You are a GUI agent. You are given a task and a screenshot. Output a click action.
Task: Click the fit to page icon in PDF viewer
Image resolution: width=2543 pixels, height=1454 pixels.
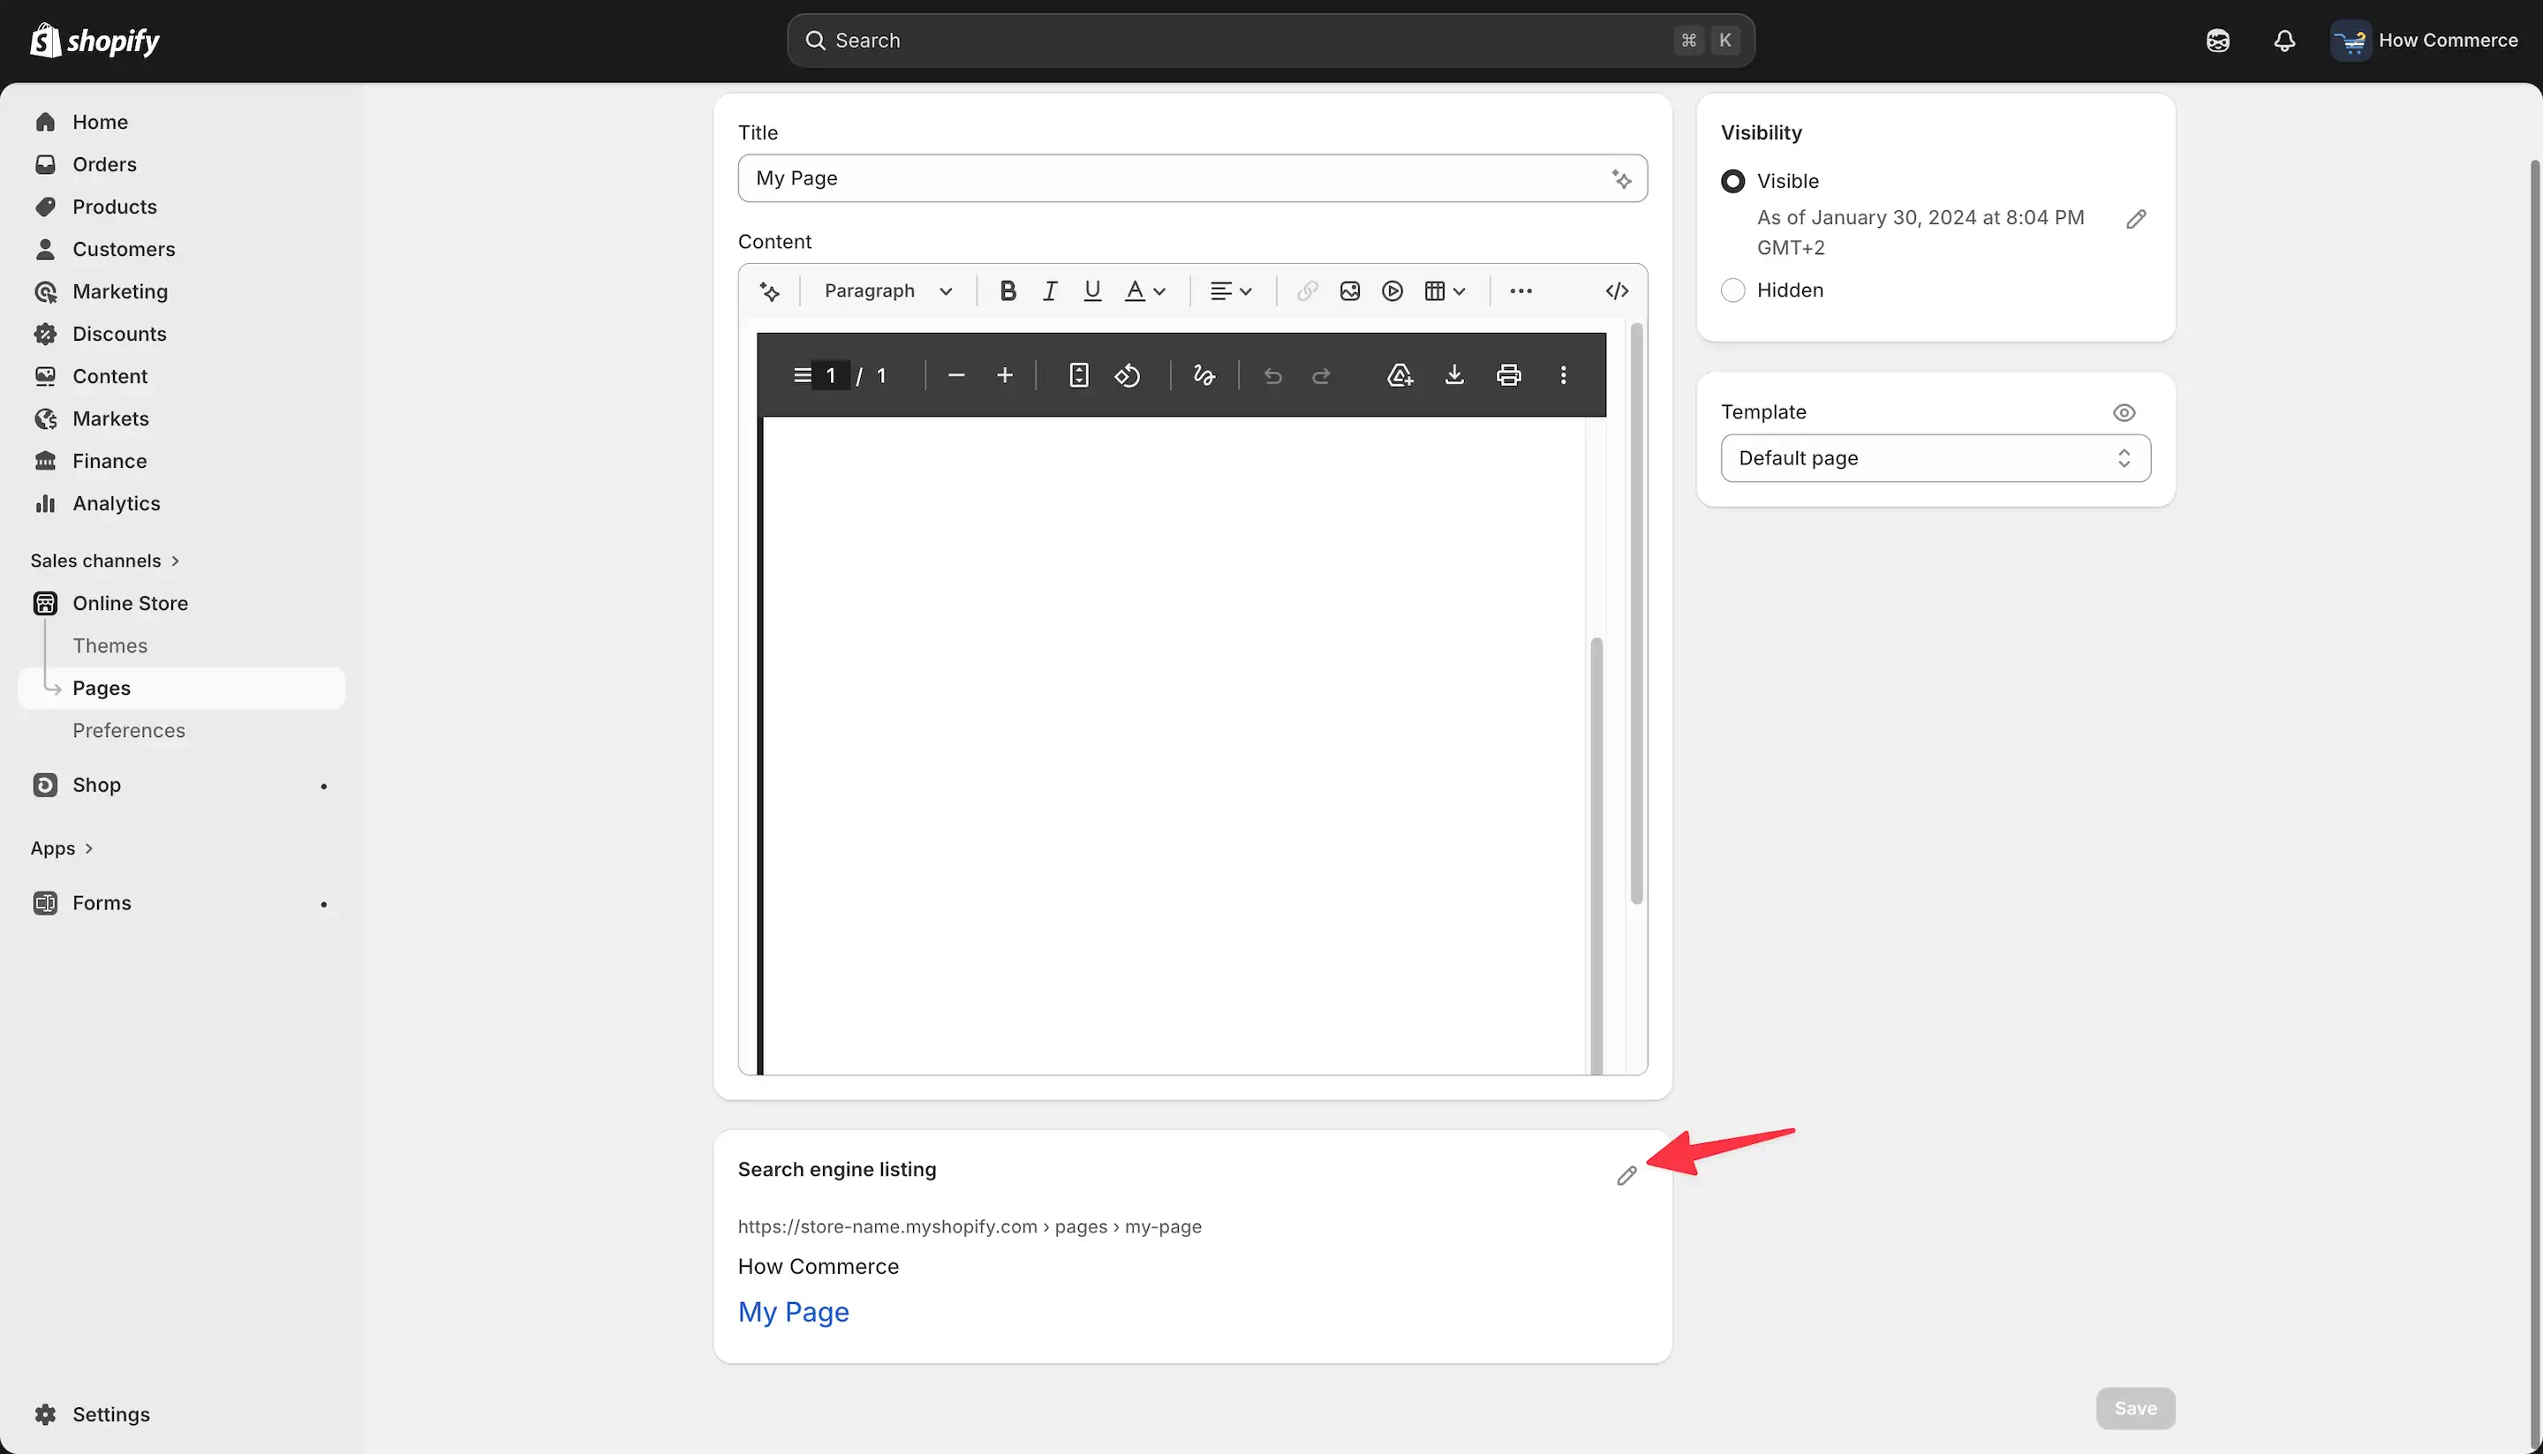(x=1079, y=375)
